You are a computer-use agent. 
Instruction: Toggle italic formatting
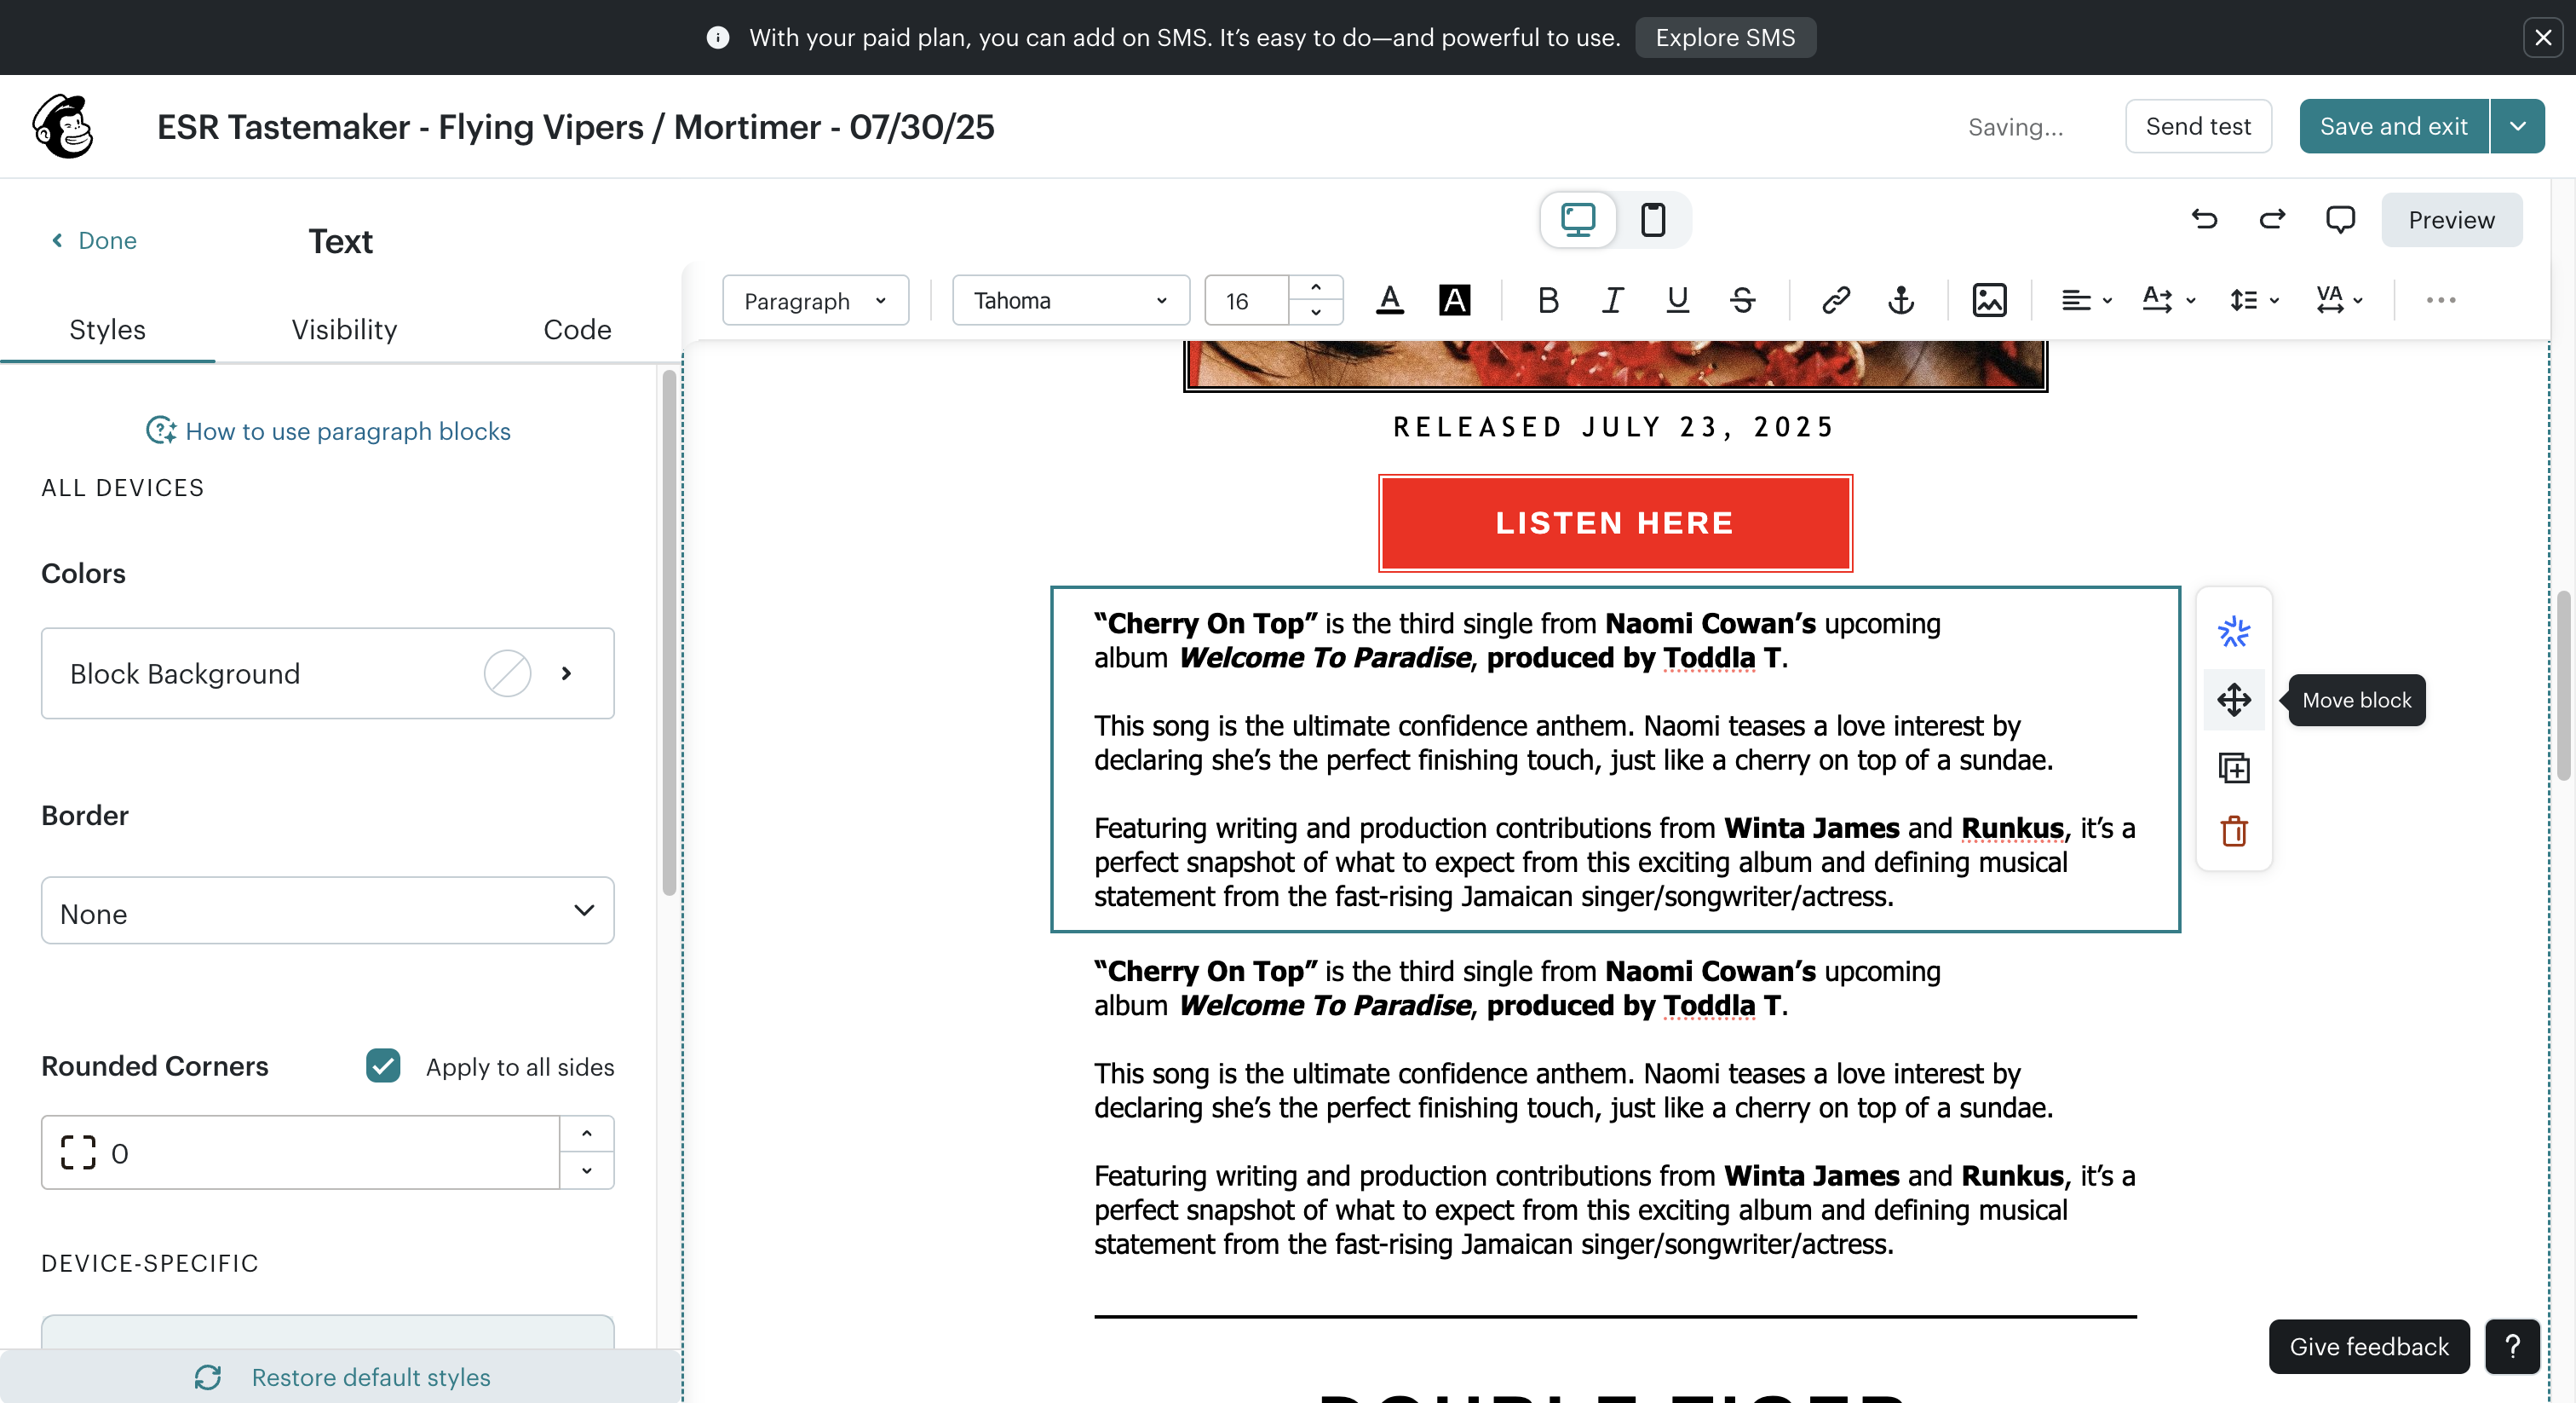point(1612,300)
